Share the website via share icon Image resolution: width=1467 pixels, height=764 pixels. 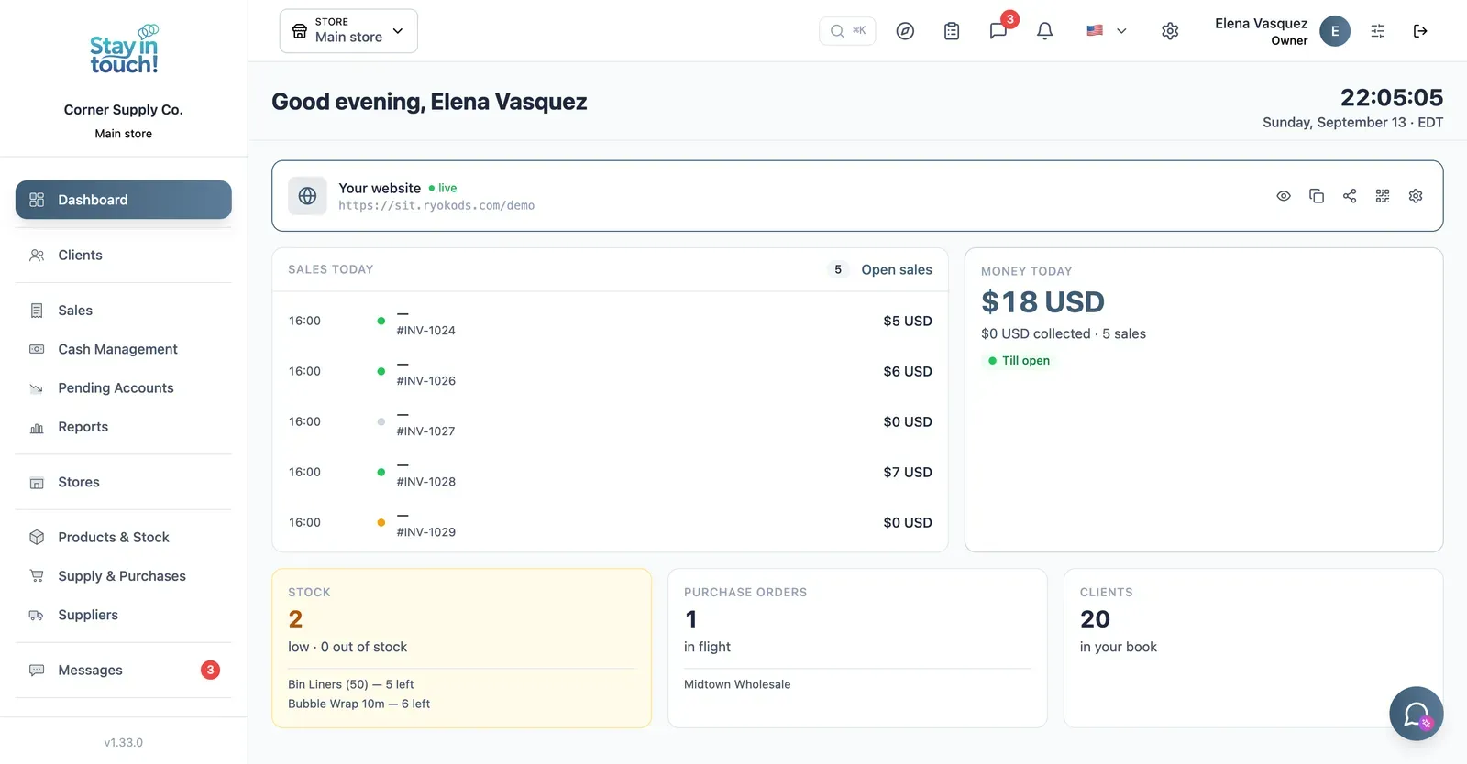(x=1350, y=196)
